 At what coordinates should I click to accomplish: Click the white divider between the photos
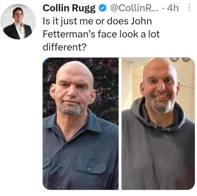pyautogui.click(x=120, y=124)
